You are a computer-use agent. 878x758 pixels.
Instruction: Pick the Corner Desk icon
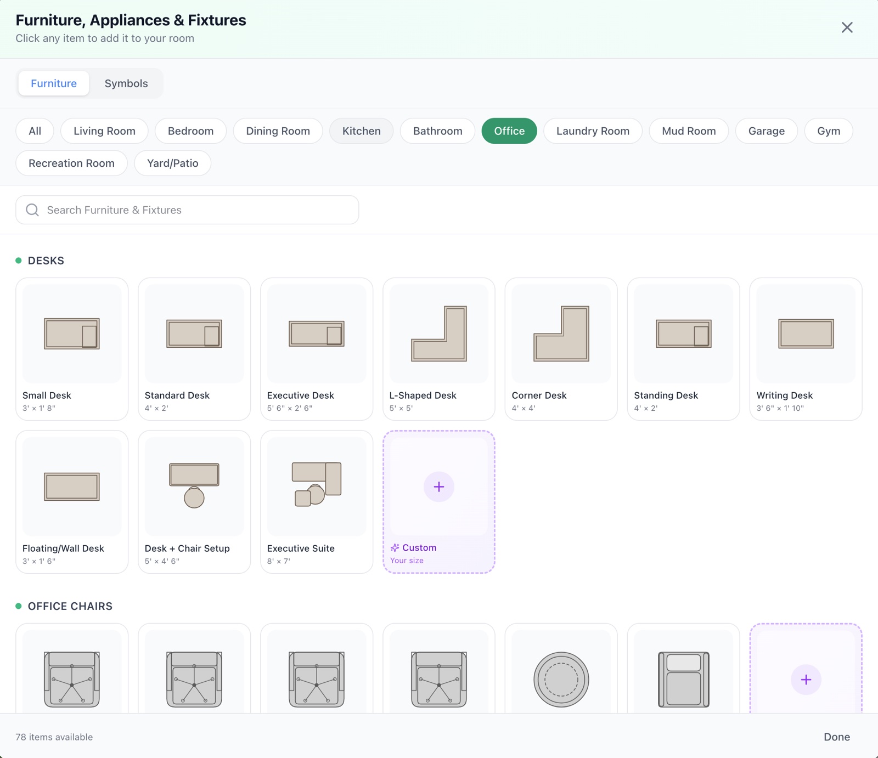tap(561, 333)
